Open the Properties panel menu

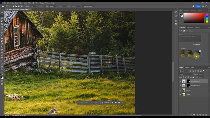coord(208,27)
